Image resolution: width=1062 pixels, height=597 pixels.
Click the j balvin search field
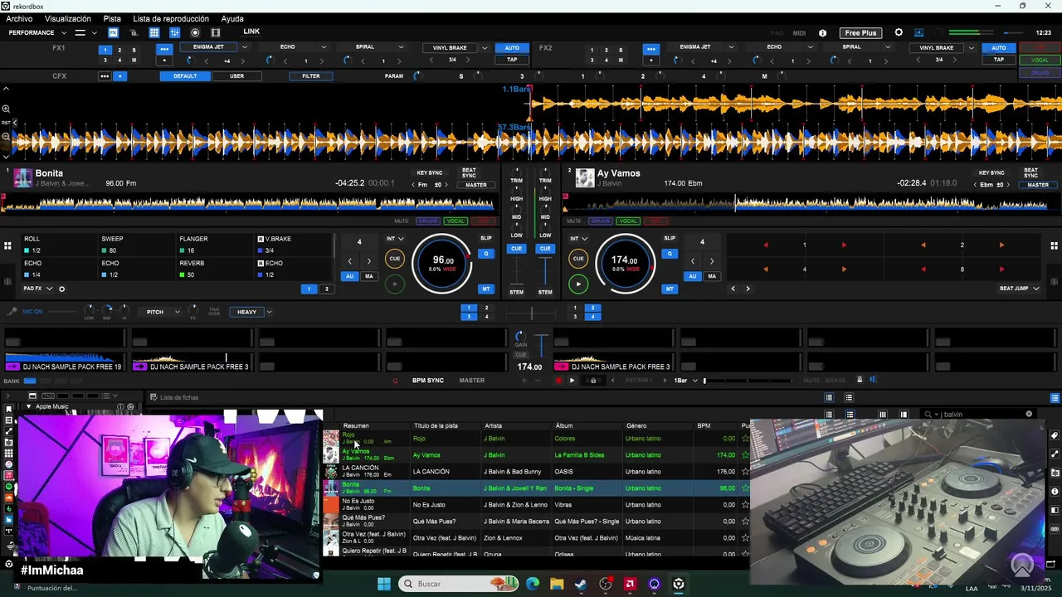coord(977,414)
